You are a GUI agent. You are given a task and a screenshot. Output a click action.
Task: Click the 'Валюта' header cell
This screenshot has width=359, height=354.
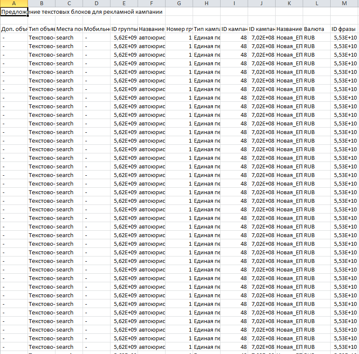pyautogui.click(x=316, y=29)
